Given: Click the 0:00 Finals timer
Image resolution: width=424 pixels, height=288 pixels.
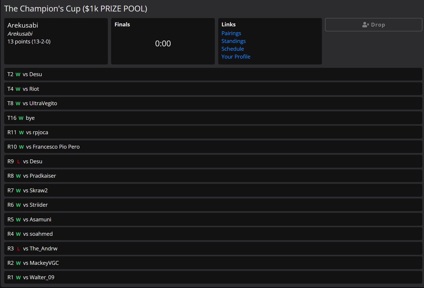Looking at the screenshot, I should [163, 43].
